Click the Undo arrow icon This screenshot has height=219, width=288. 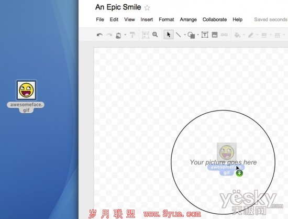coord(99,35)
